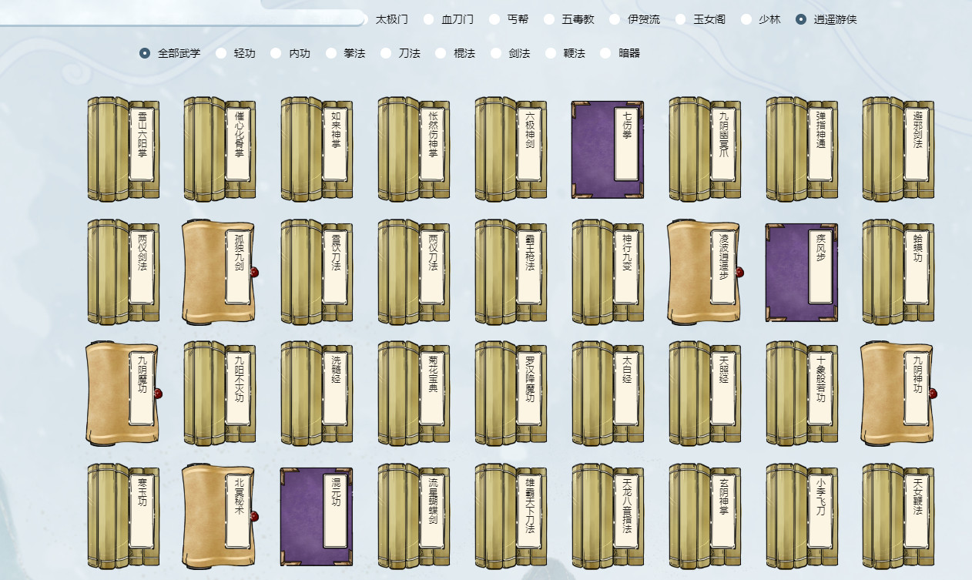This screenshot has width=972, height=580.
Task: Click the 六极神剑 bamboo book
Action: 511,149
